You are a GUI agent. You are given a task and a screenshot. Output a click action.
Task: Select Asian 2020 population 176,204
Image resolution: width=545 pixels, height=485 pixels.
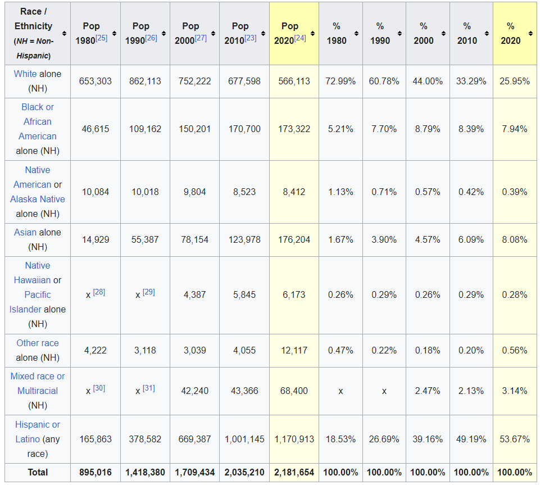[x=294, y=240]
